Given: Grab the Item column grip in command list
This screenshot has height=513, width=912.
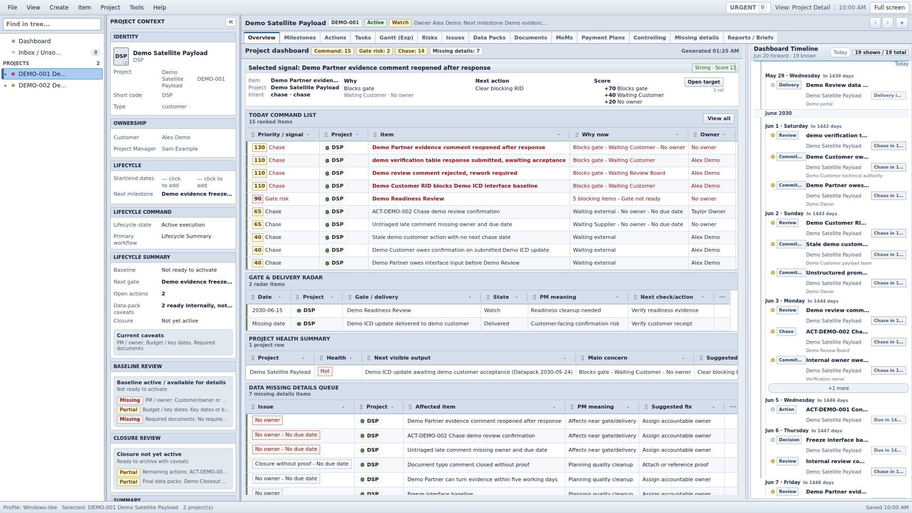Looking at the screenshot, I should pos(375,135).
